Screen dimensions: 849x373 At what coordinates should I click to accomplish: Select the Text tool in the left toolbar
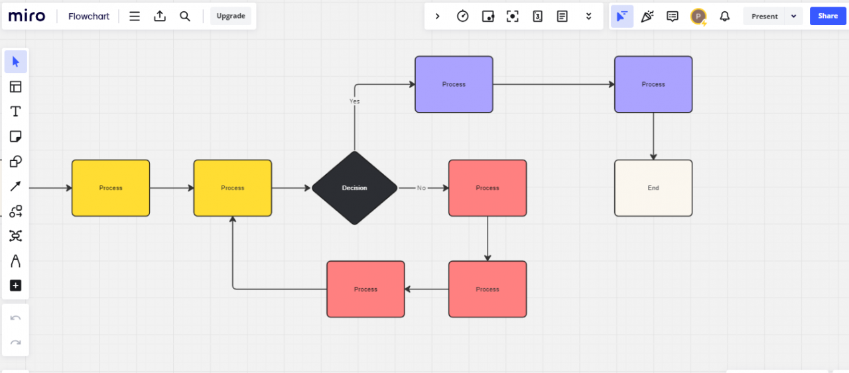tap(16, 111)
